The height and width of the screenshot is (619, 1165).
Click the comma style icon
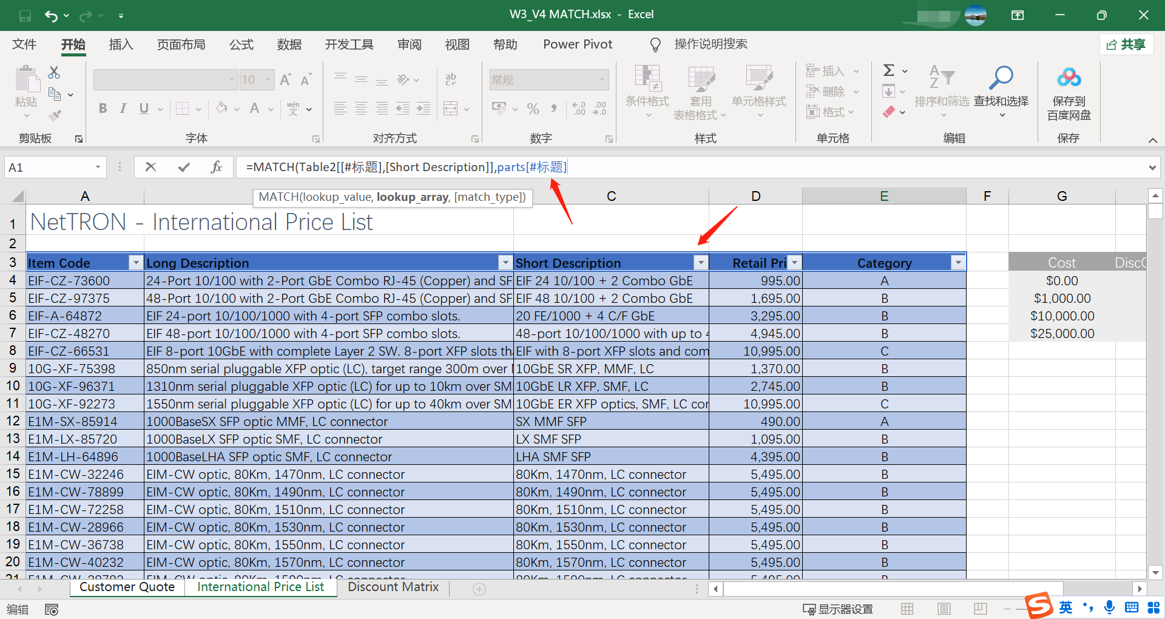(x=553, y=109)
